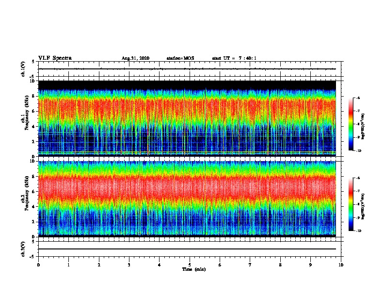Viewport: 384px width, 297px height.
Task: Click time axis tick label "5"
Action: coord(190,265)
